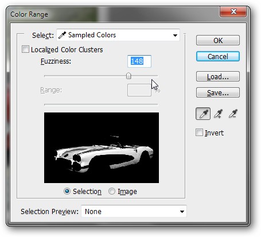Click the Load... button
Image resolution: width=261 pixels, height=237 pixels.
pyautogui.click(x=218, y=76)
